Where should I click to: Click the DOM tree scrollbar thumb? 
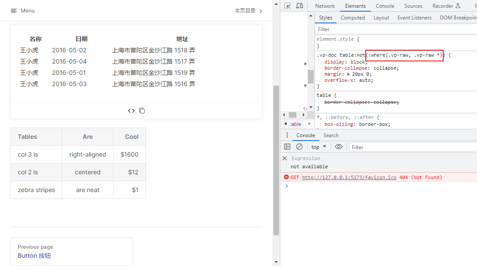311,77
